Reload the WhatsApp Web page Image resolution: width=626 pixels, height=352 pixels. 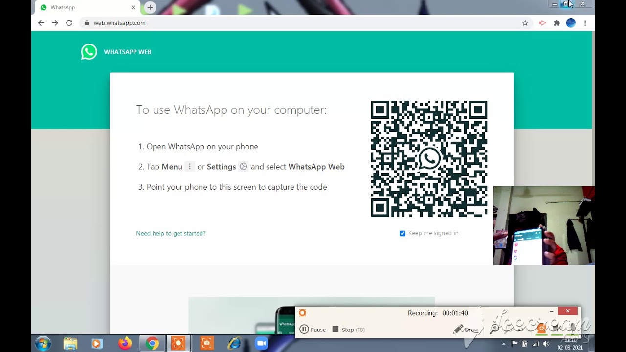[69, 23]
